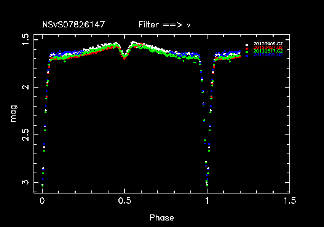
Task: Click the 0 tick label on Phase axis
Action: pos(42,201)
